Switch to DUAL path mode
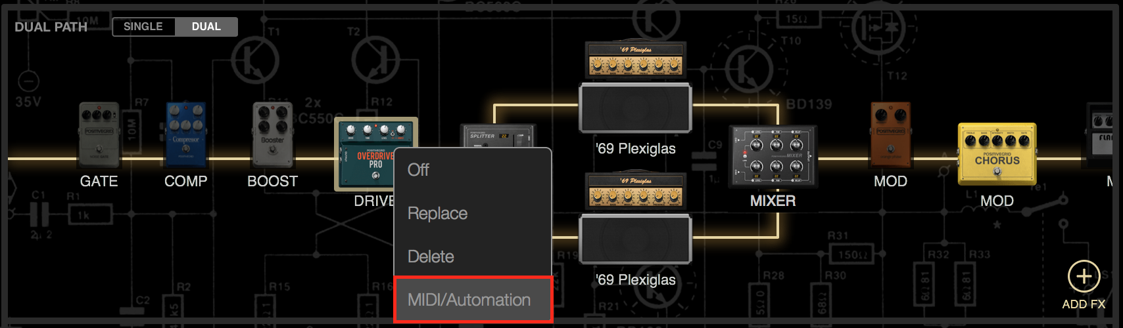Image resolution: width=1123 pixels, height=328 pixels. tap(206, 27)
